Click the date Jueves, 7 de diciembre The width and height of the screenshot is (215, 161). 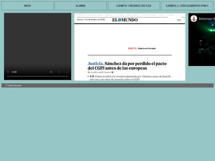point(91,19)
